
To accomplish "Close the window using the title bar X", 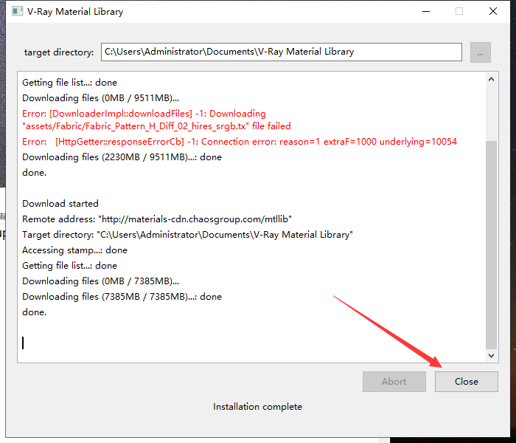I will pos(492,12).
